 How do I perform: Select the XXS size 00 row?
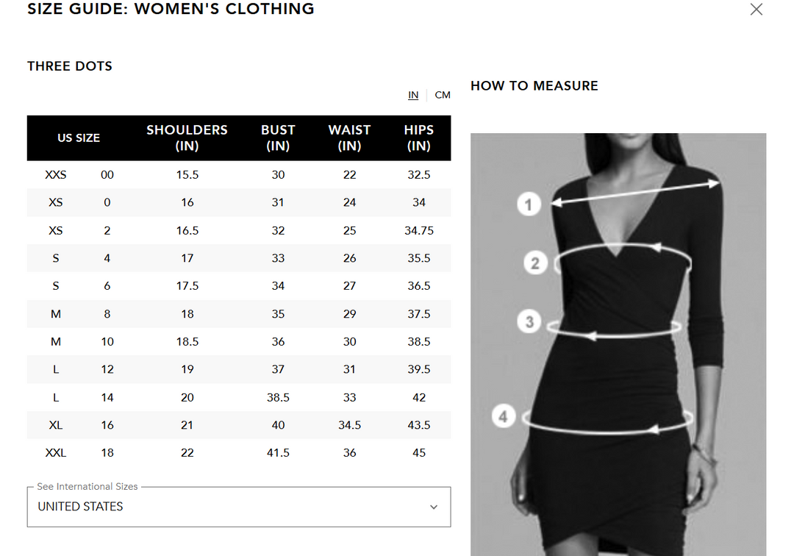(239, 175)
